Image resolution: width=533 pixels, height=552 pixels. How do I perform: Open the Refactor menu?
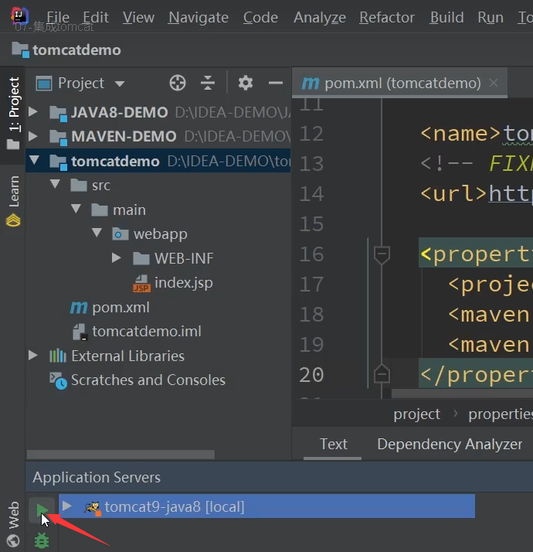click(387, 17)
